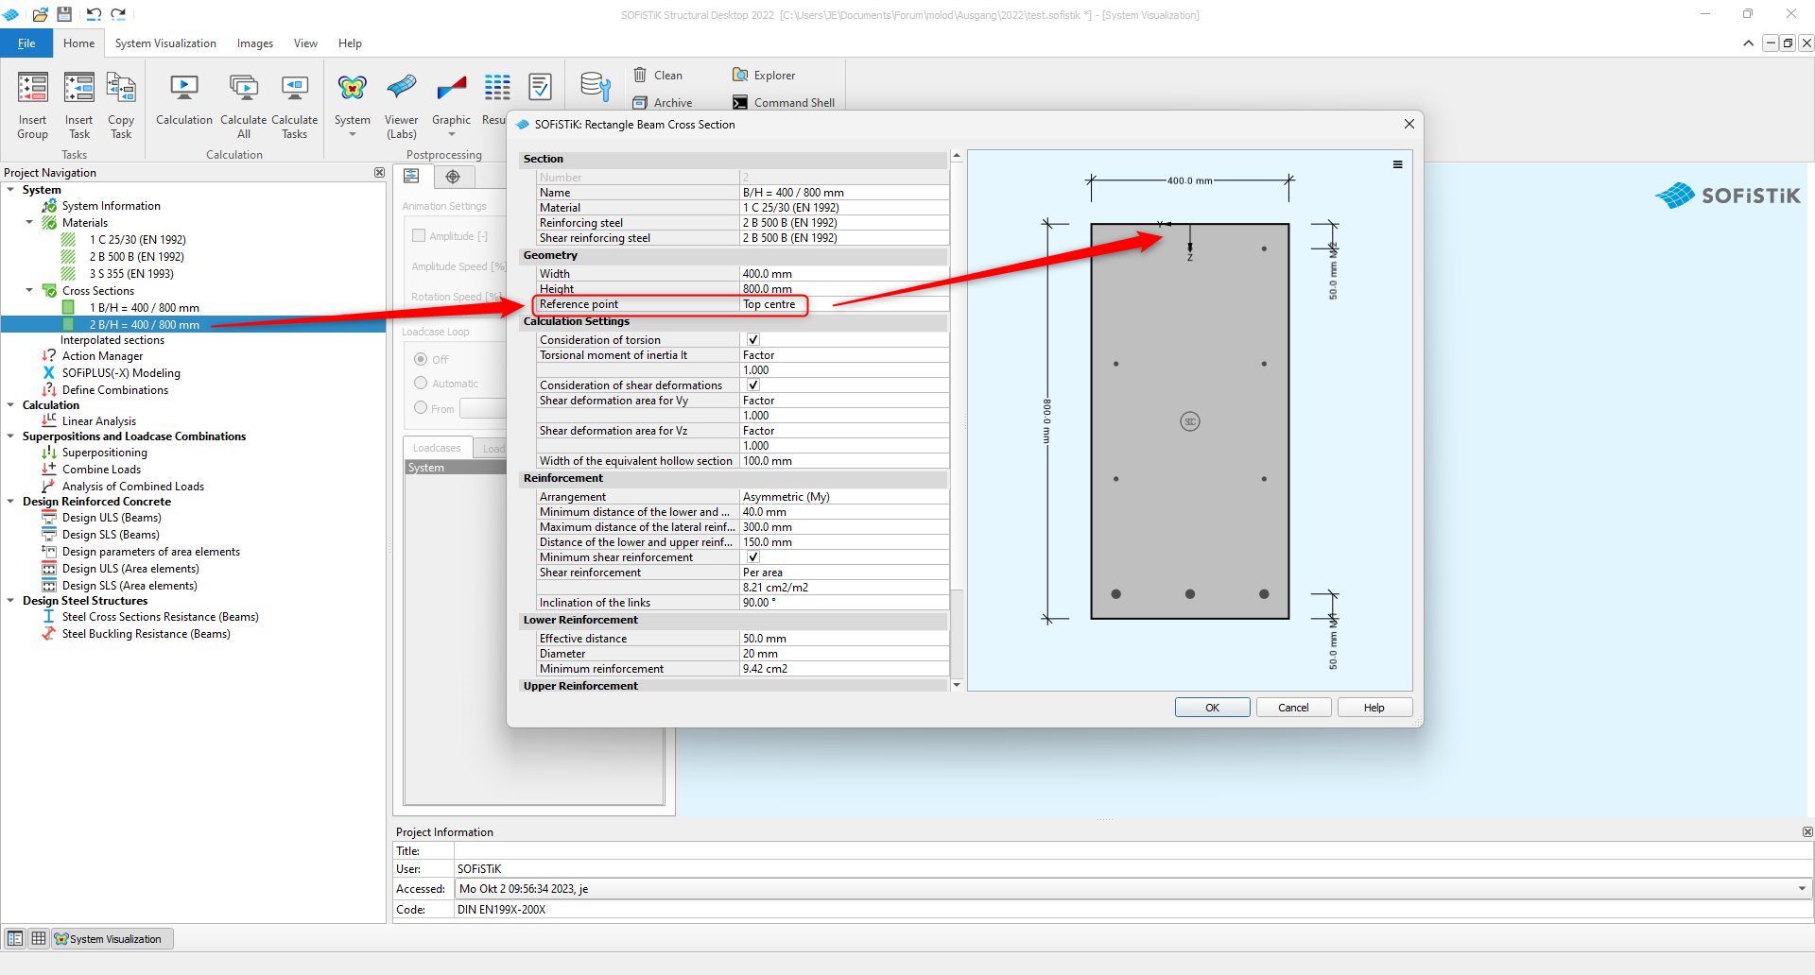Screen dimensions: 1815x975
Task: Toggle Consideration of shear deformations checkbox
Action: (753, 385)
